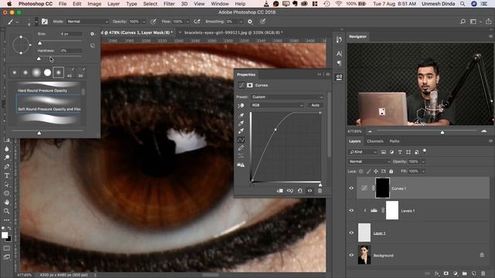Select the Hand tool
This screenshot has height=278, width=495.
pos(7,202)
